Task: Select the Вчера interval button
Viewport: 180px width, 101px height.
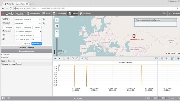Action: pos(18,27)
